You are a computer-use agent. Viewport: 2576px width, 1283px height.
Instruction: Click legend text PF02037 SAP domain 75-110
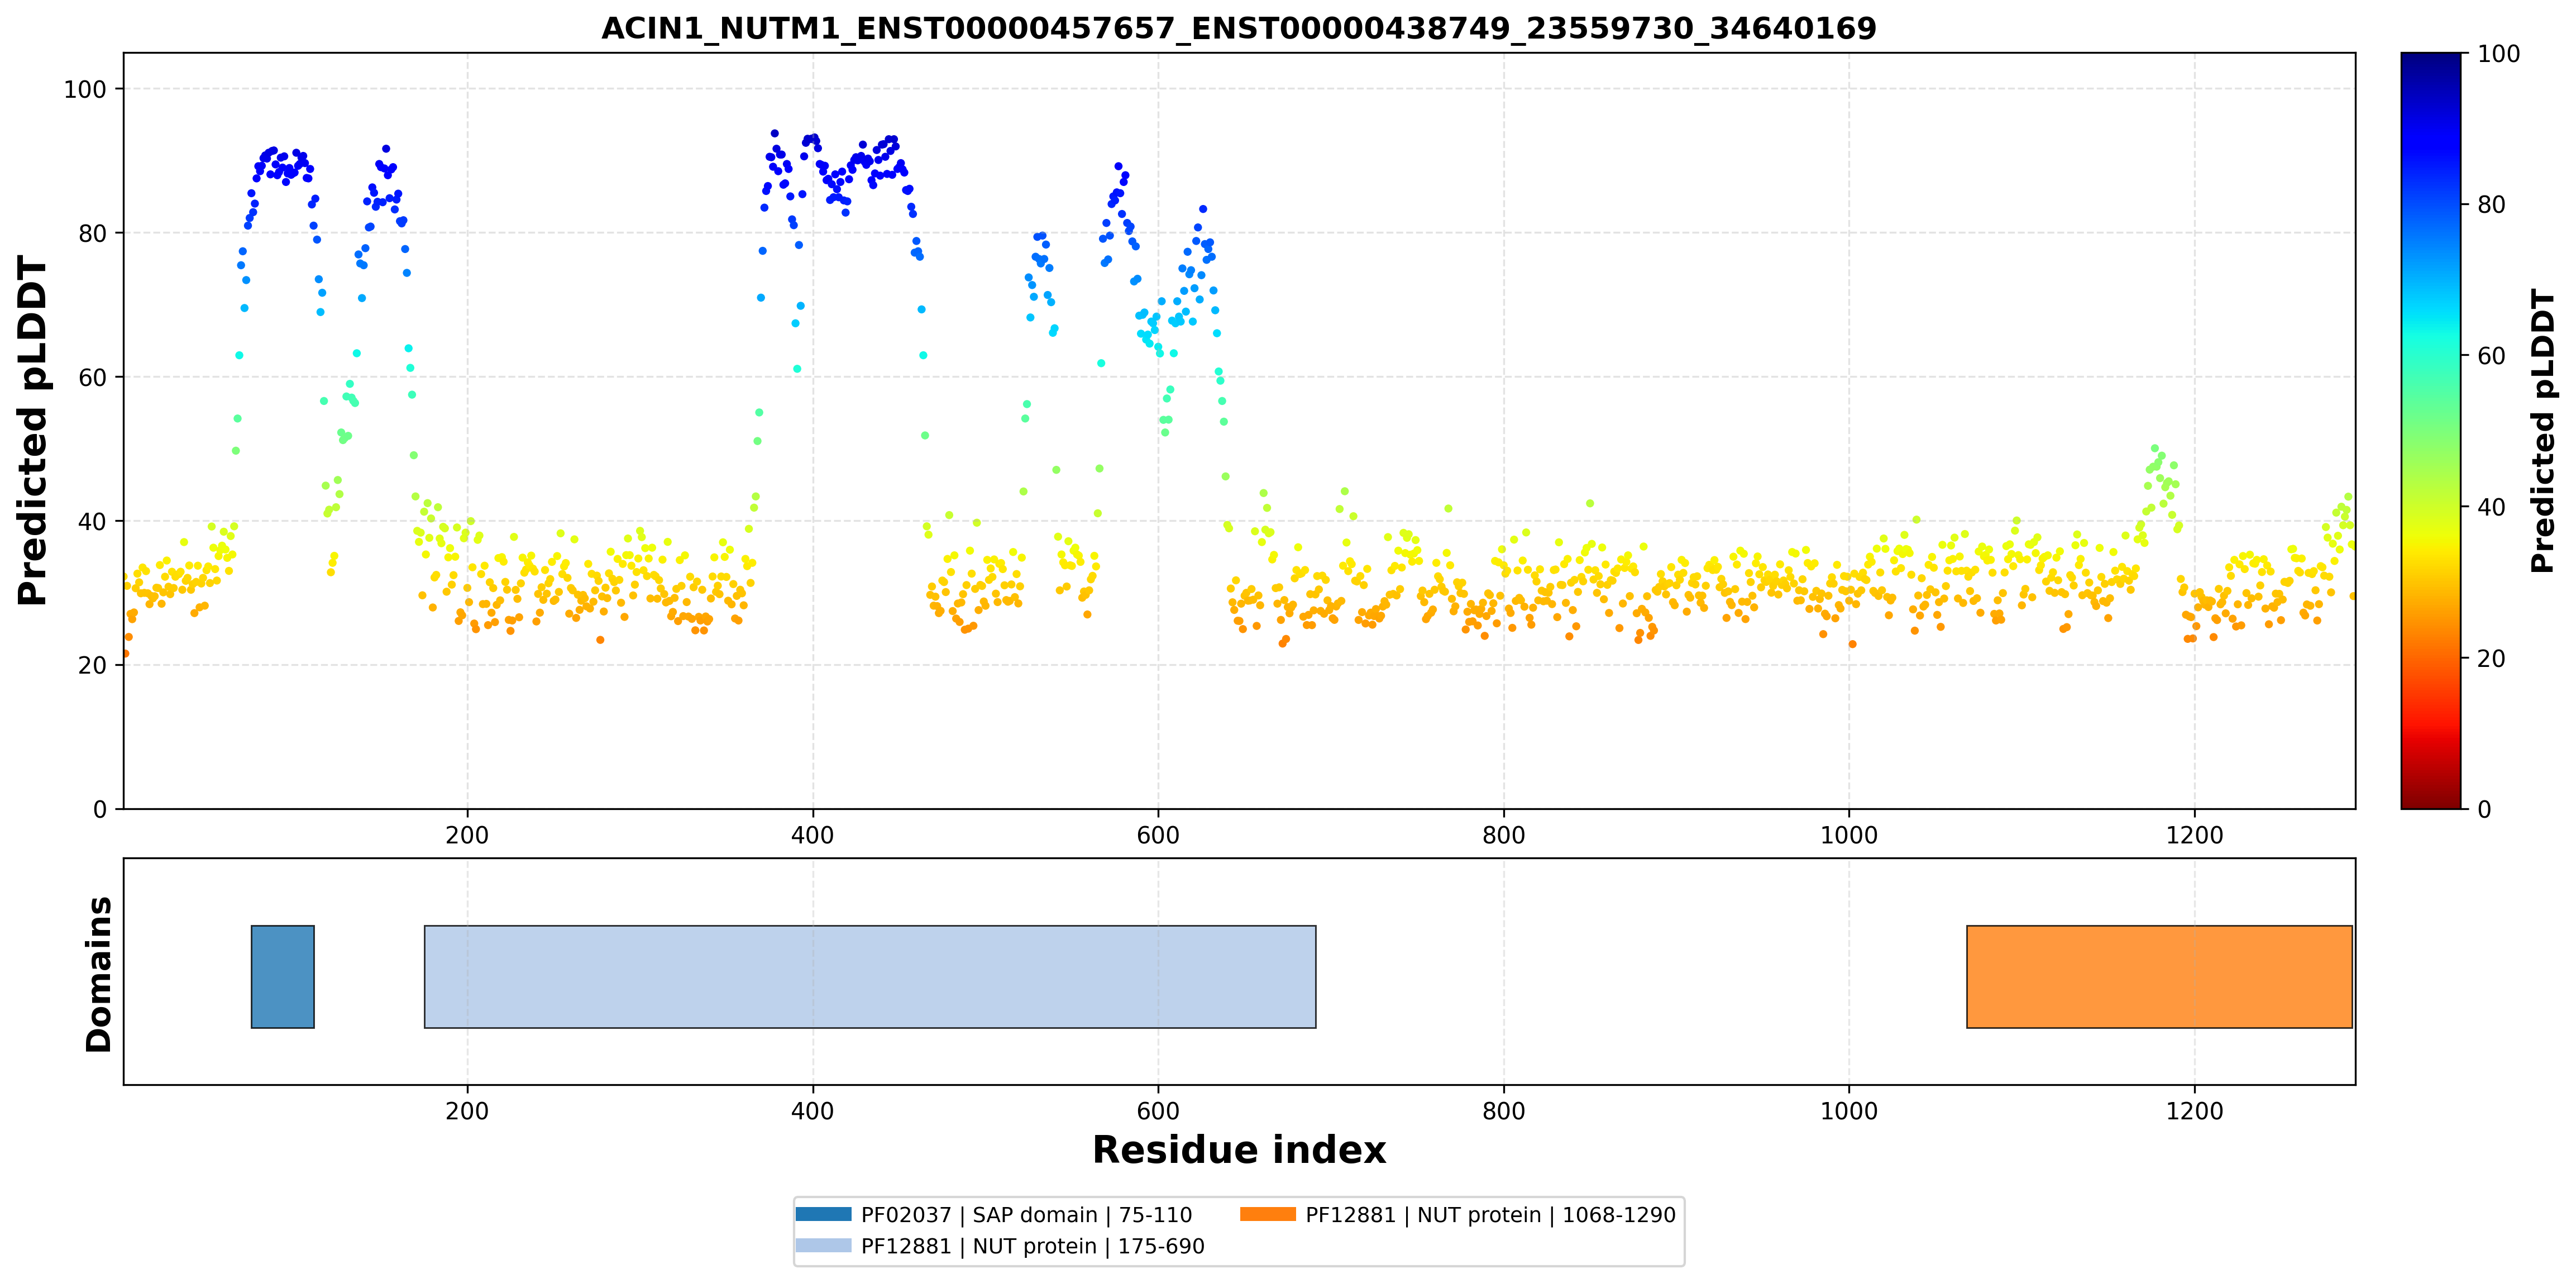click(1026, 1215)
